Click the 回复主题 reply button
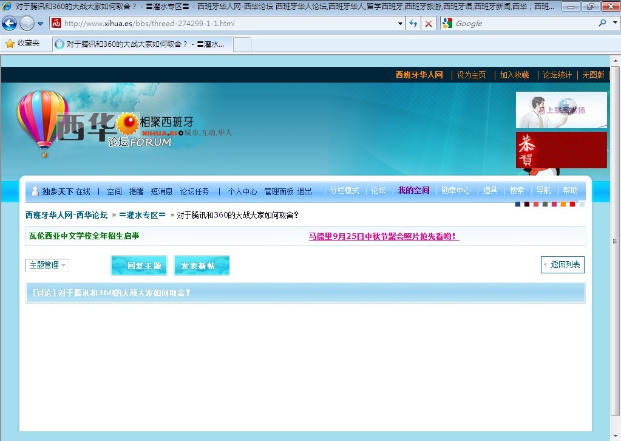The height and width of the screenshot is (441, 621). pos(138,265)
